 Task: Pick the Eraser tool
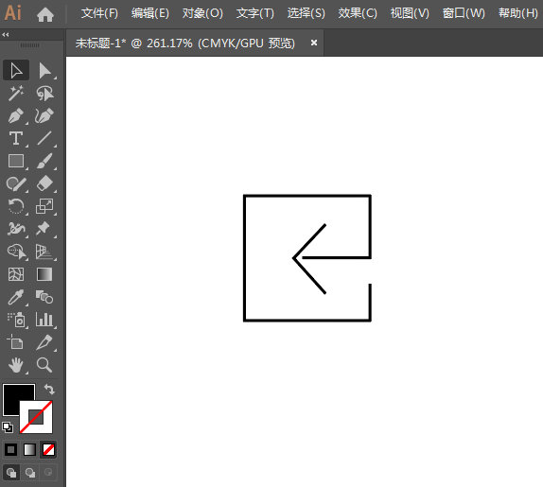tap(44, 183)
